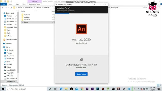The image size is (162, 91).
Task: Select the resources folder
Action: [27, 20]
